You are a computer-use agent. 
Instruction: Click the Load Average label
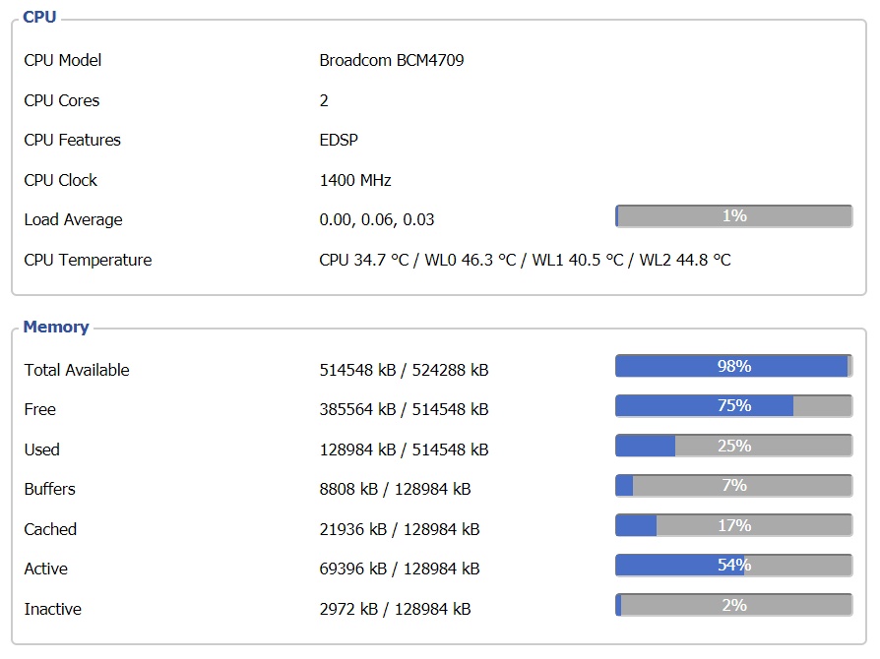point(74,219)
